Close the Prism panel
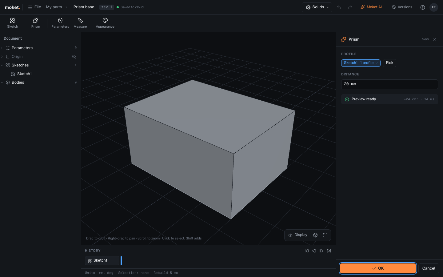Screen dimensions: 443x277 [x=435, y=39]
